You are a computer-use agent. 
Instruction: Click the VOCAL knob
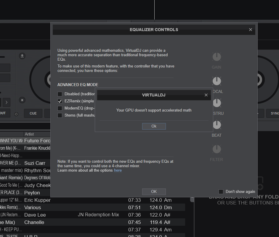[217, 81]
